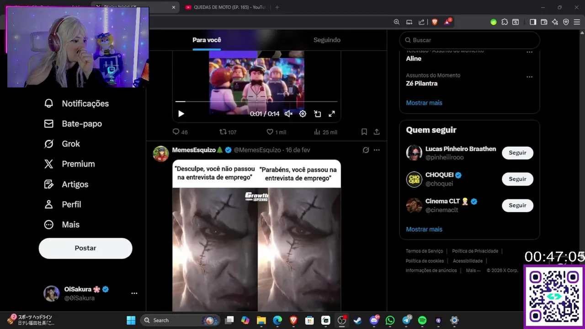
Task: Open Artigos in the sidebar
Action: click(66, 185)
